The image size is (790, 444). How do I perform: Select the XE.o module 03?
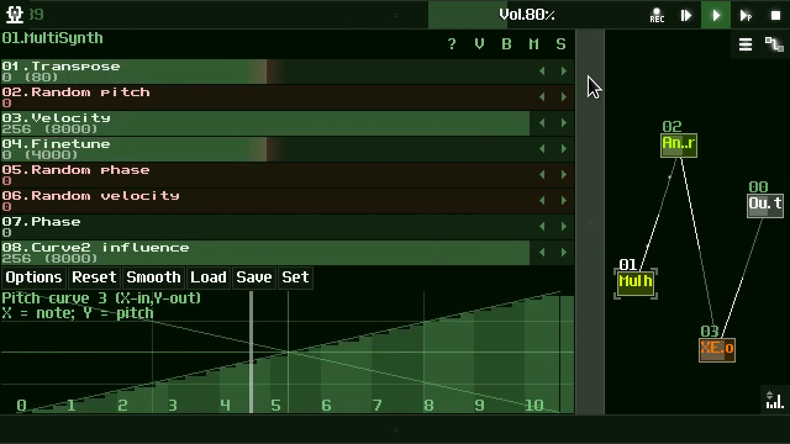point(717,350)
